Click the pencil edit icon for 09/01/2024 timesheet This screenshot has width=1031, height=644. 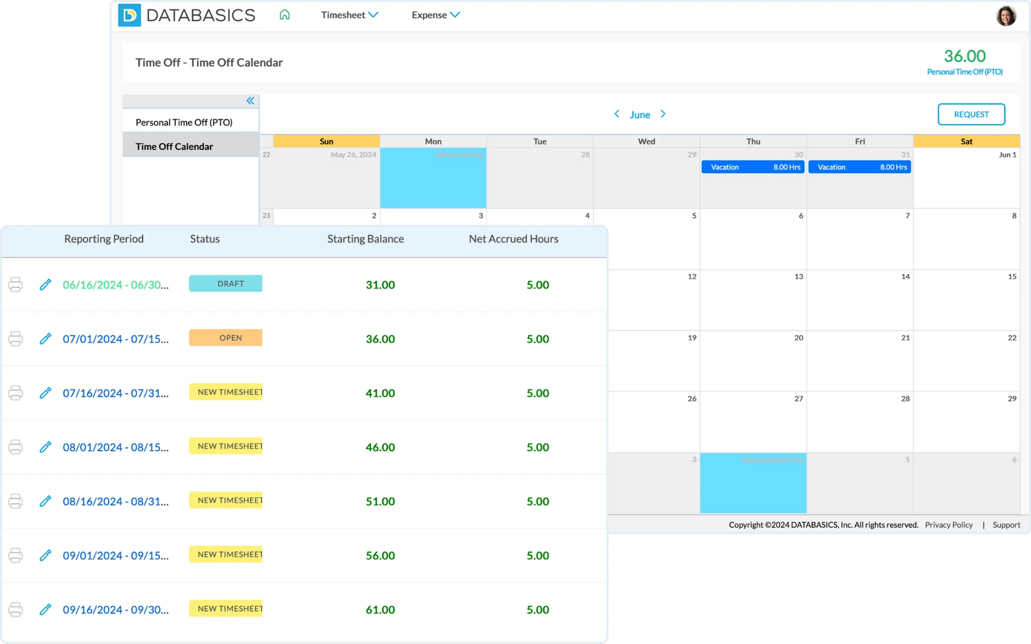(45, 555)
